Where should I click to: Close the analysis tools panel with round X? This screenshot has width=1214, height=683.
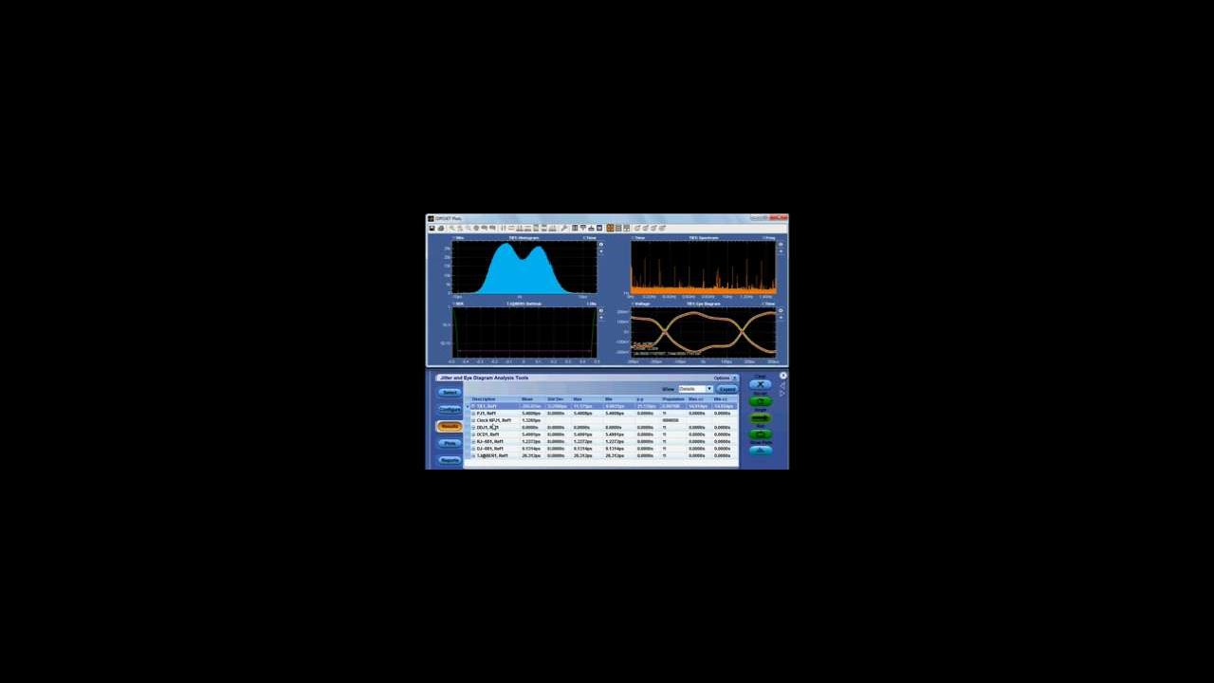point(783,376)
